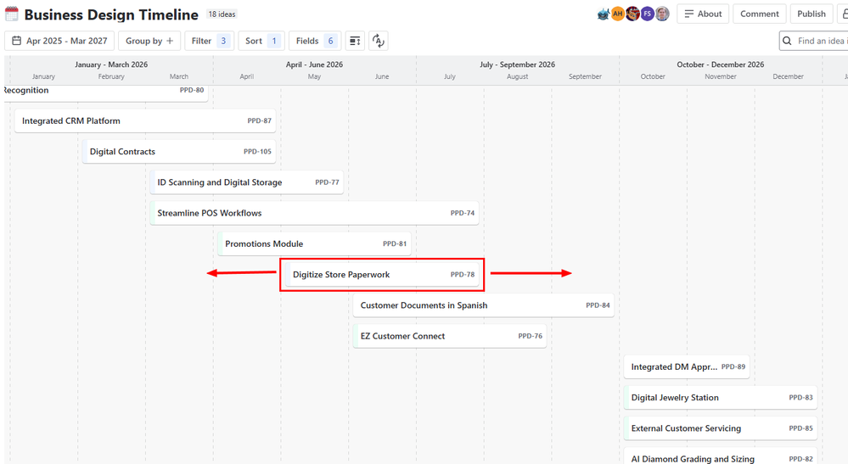This screenshot has width=848, height=464.
Task: Click the PPD-89 issue key
Action: 733,367
